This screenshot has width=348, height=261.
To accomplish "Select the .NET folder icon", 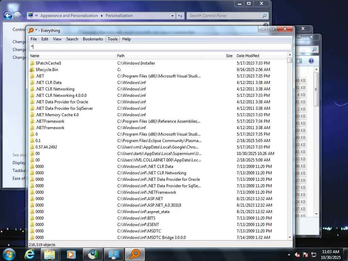I will coord(32,76).
